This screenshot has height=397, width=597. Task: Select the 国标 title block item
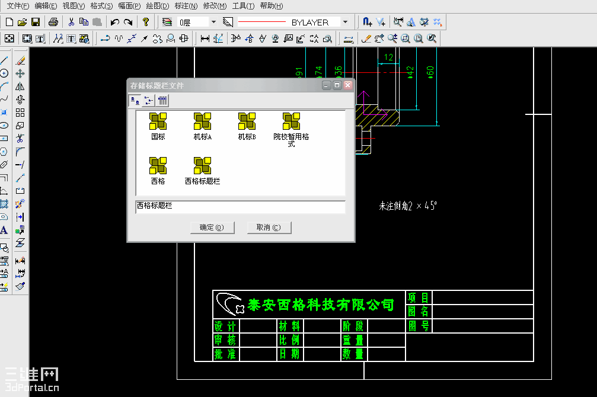[158, 126]
